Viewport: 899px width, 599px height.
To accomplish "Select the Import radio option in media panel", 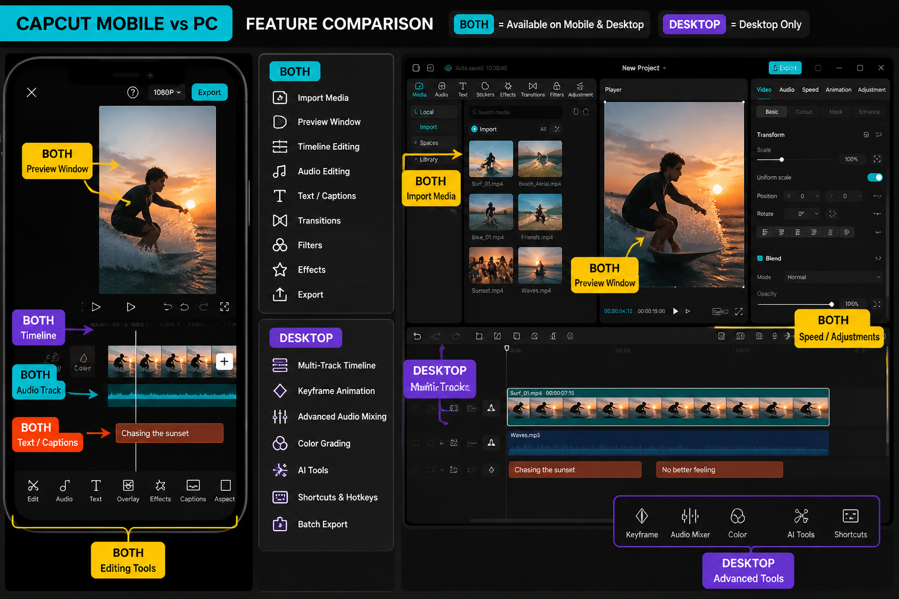I will tap(474, 129).
